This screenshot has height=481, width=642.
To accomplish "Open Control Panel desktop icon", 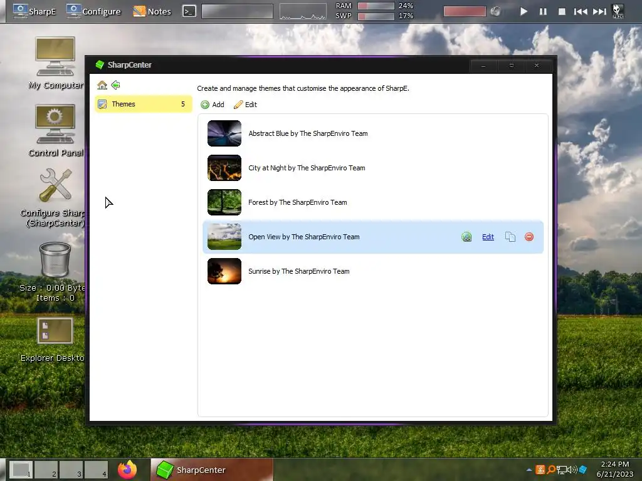I will (55, 130).
